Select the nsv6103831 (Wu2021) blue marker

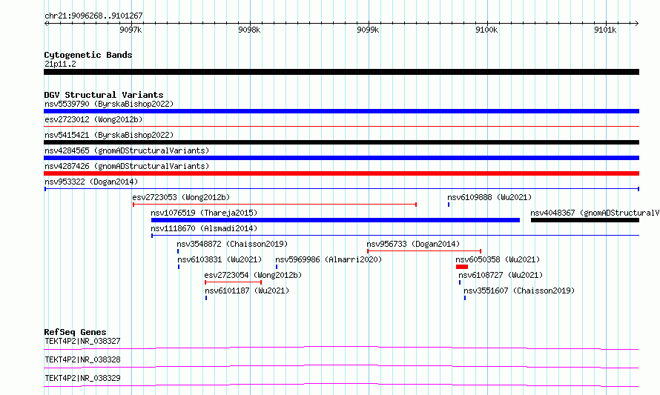[x=179, y=267]
